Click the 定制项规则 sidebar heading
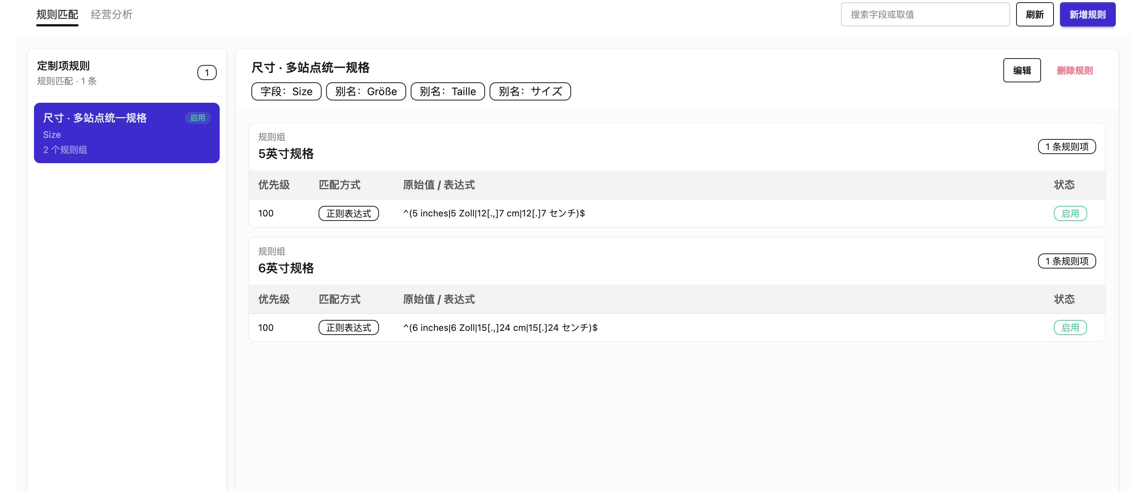 click(x=63, y=66)
